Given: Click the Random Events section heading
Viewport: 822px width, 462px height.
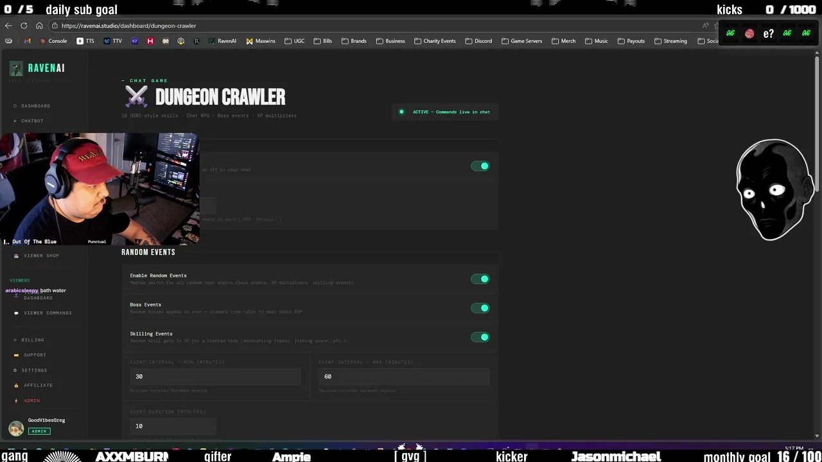Looking at the screenshot, I should pyautogui.click(x=148, y=252).
